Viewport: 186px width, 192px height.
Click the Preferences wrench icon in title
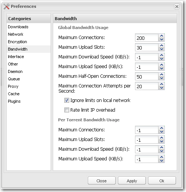pyautogui.click(x=6, y=6)
